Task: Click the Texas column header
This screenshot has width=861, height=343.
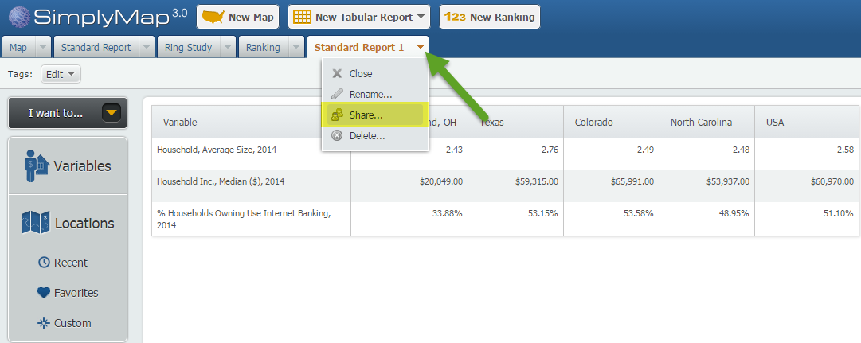Action: pos(515,122)
